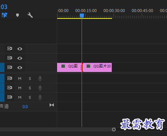Click the zoom scrollbar circular end handle
This screenshot has height=136, width=167.
pyautogui.click(x=114, y=130)
